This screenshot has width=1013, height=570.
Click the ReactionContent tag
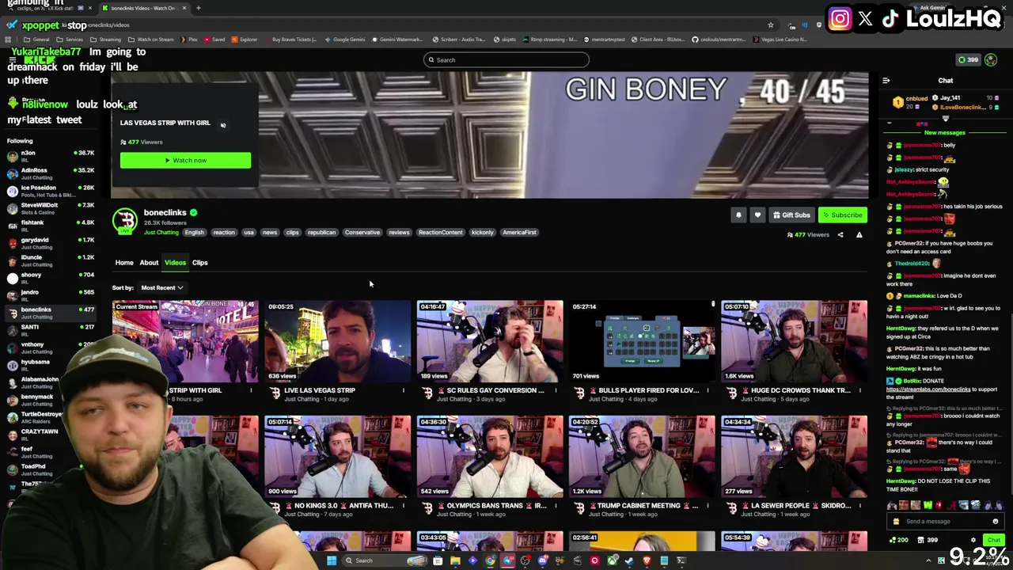(440, 233)
